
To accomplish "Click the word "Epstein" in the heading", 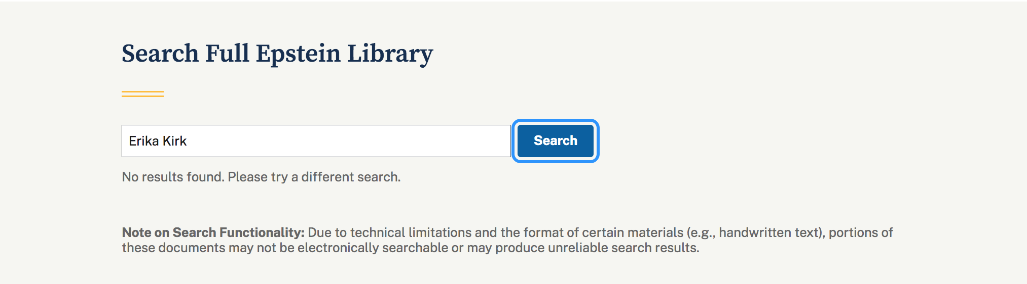I will pos(298,54).
